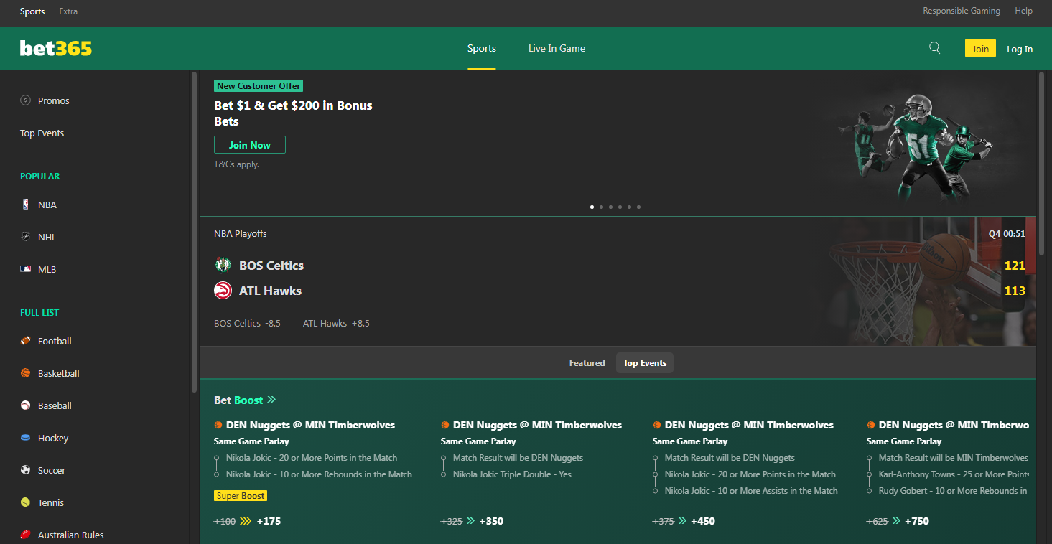Switch to Live In Game
1052x544 pixels.
coord(557,48)
